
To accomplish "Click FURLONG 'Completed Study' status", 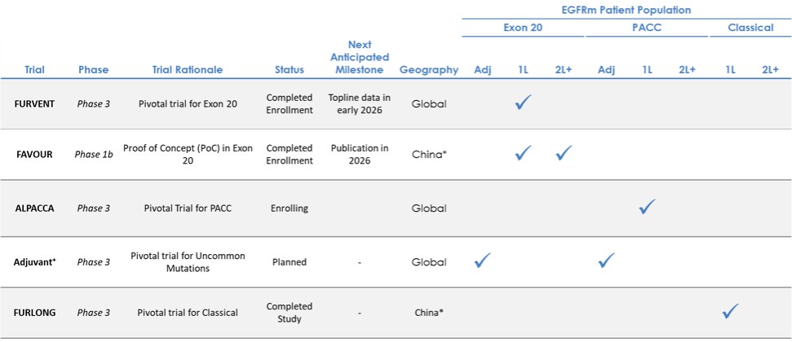I will pos(290,312).
